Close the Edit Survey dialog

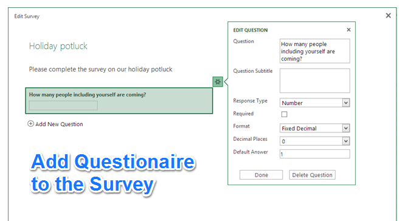click(x=389, y=16)
